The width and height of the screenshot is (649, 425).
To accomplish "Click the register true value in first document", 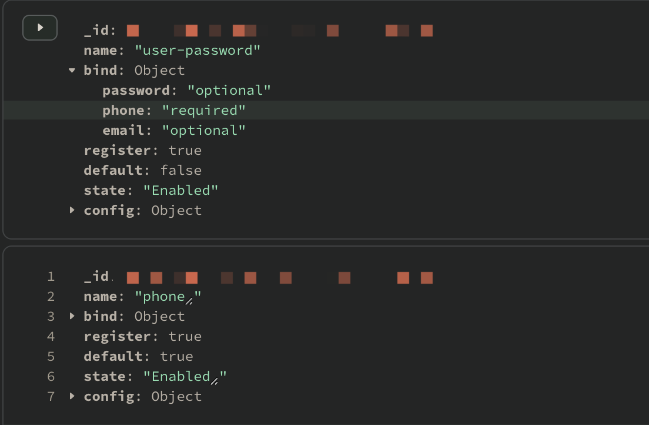I will [x=185, y=150].
